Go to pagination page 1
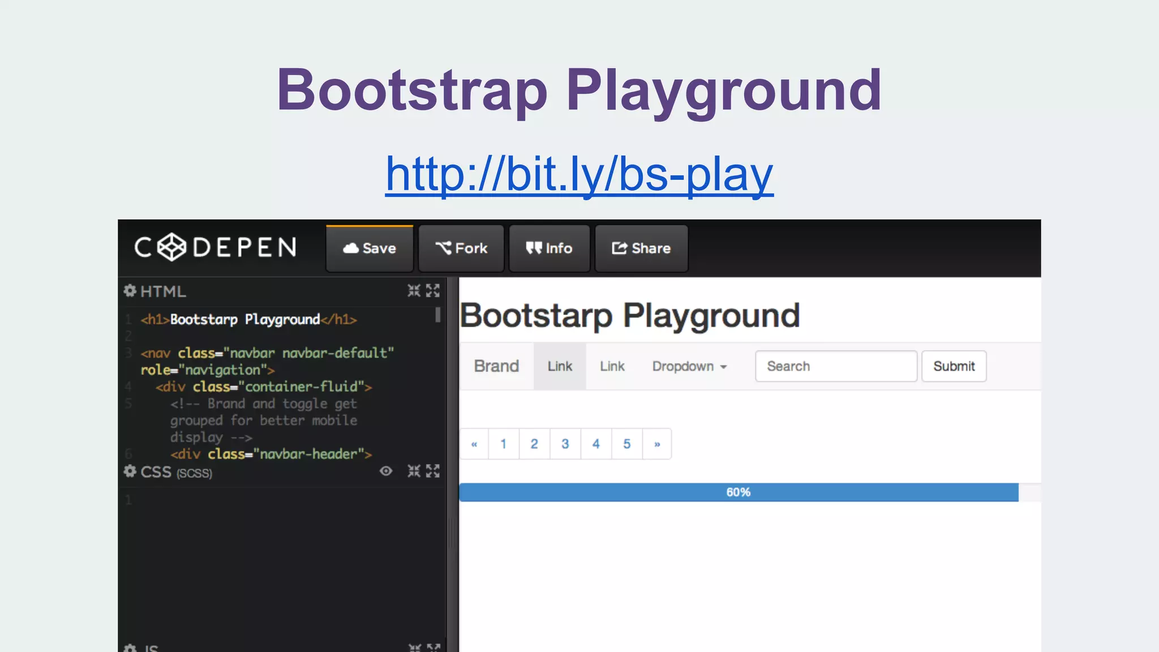Viewport: 1159px width, 652px height. (x=504, y=444)
